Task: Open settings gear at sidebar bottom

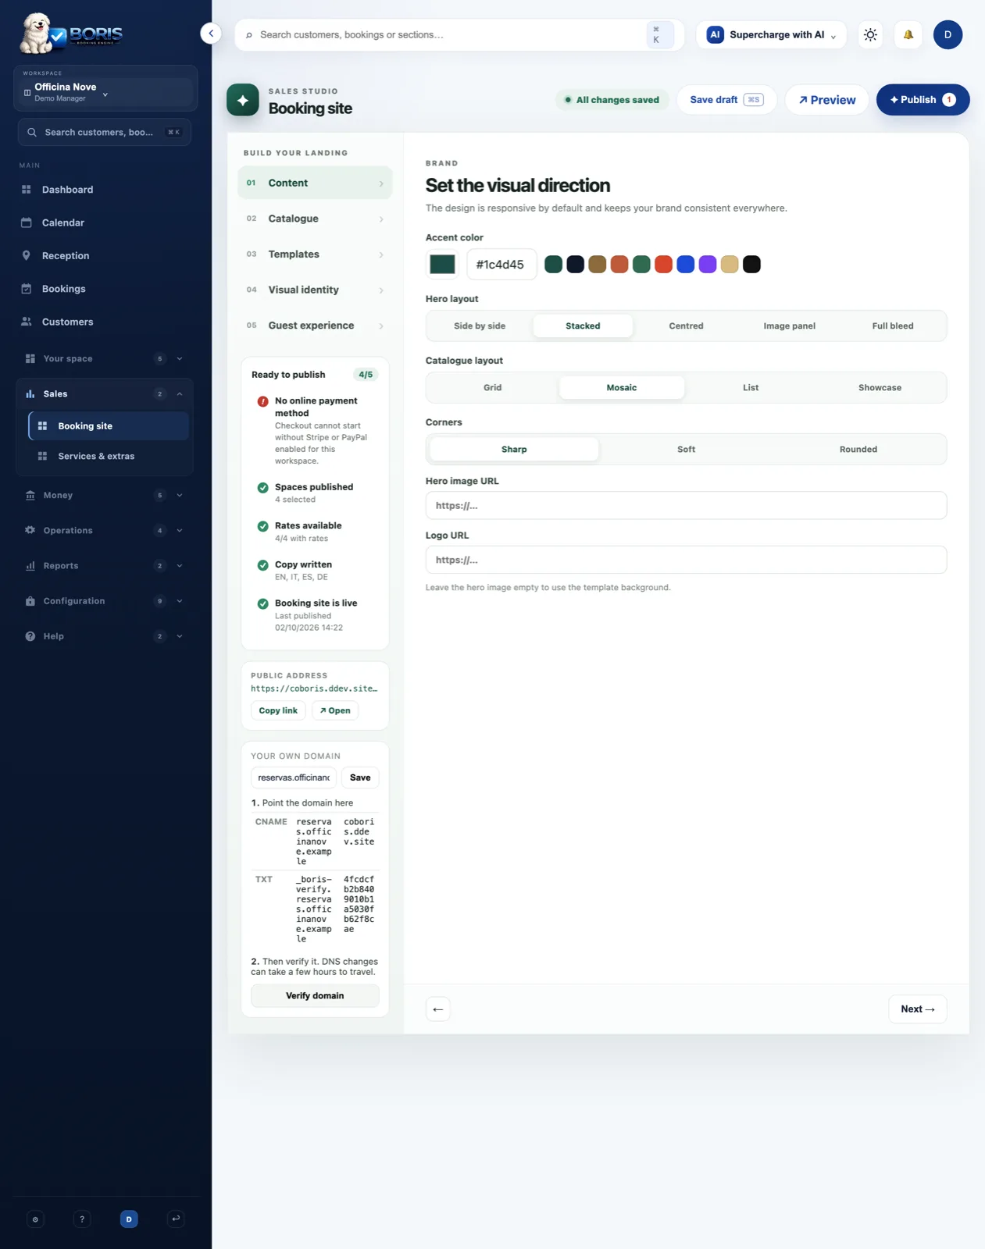Action: [x=35, y=1219]
